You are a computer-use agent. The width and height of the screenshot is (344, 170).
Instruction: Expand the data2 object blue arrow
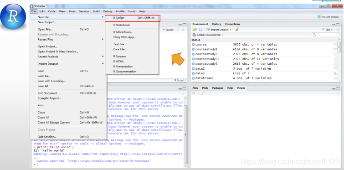pos(193,69)
